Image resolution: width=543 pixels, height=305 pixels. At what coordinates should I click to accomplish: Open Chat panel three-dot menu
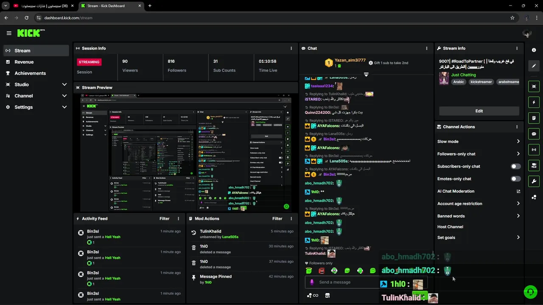point(427,48)
